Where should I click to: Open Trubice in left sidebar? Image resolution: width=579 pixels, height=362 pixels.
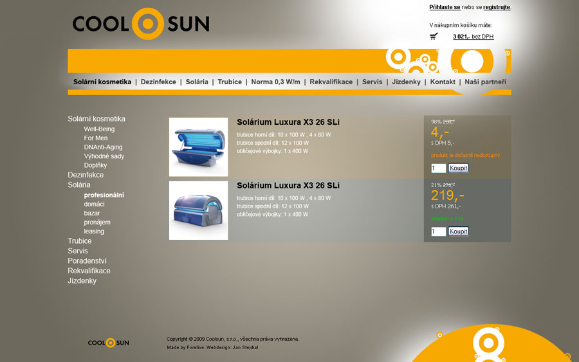pos(79,241)
